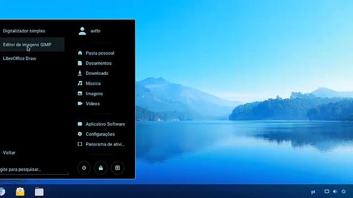Log out with the exit button

click(x=117, y=168)
